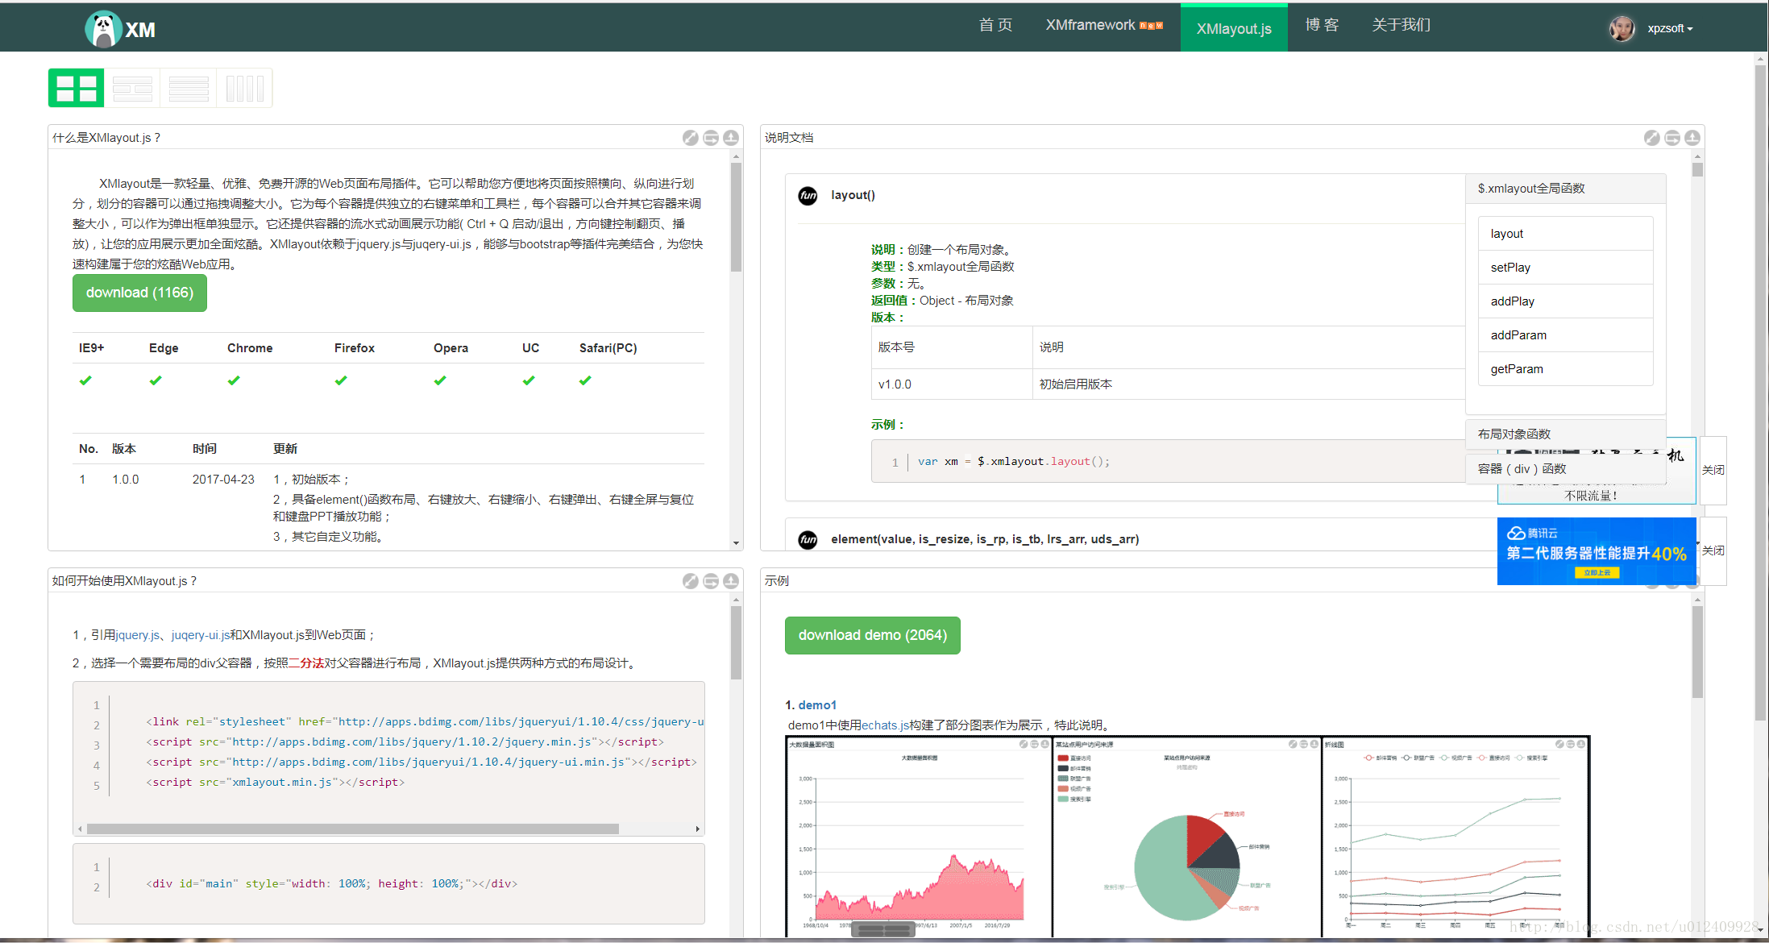Image resolution: width=1769 pixels, height=943 pixels.
Task: Click the main page vertical scrollbar
Action: [x=1760, y=393]
